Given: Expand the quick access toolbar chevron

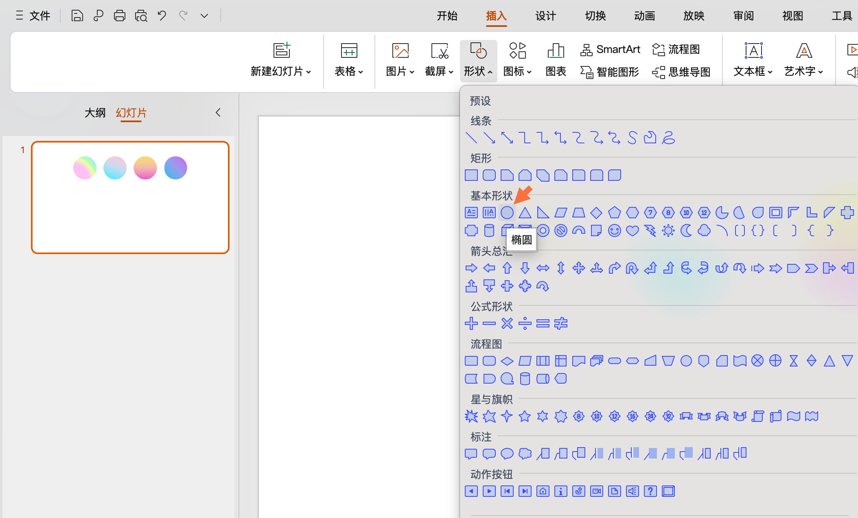Looking at the screenshot, I should pyautogui.click(x=204, y=16).
